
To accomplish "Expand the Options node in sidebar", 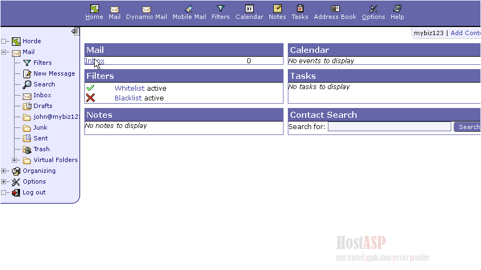I will tap(4, 182).
